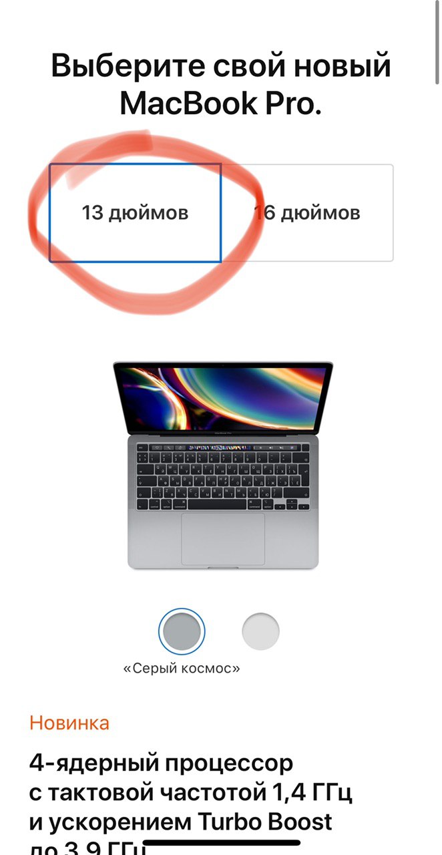The width and height of the screenshot is (442, 855).
Task: Tap the тактовой частотой 1,4 ГГц line
Action: coord(191,792)
